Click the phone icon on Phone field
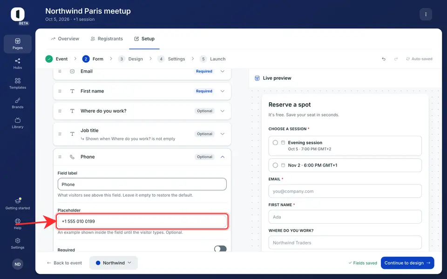Image resolution: width=447 pixels, height=279 pixels. point(73,157)
